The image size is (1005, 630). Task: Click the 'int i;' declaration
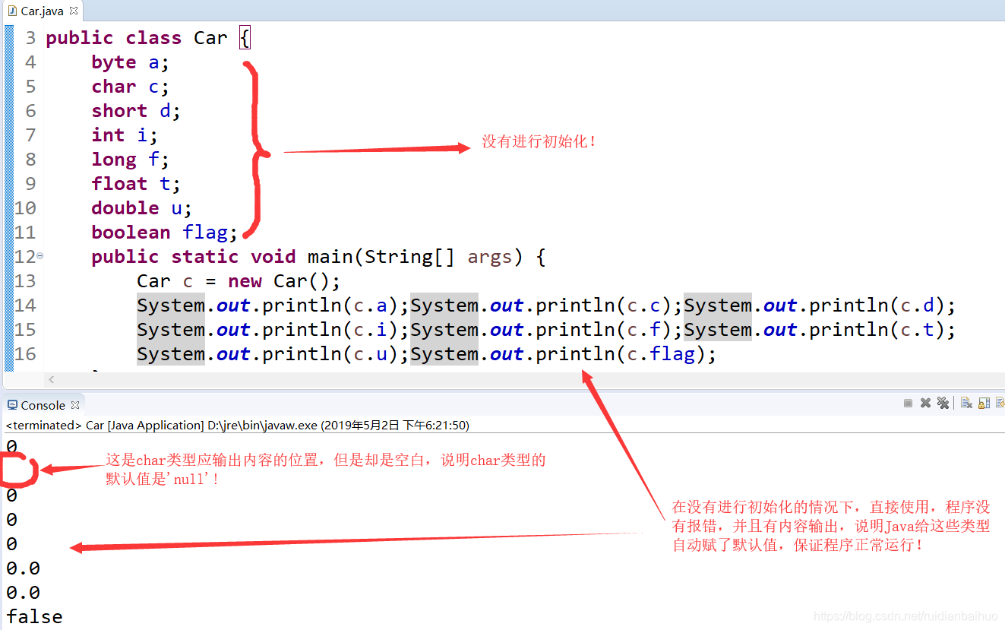125,135
